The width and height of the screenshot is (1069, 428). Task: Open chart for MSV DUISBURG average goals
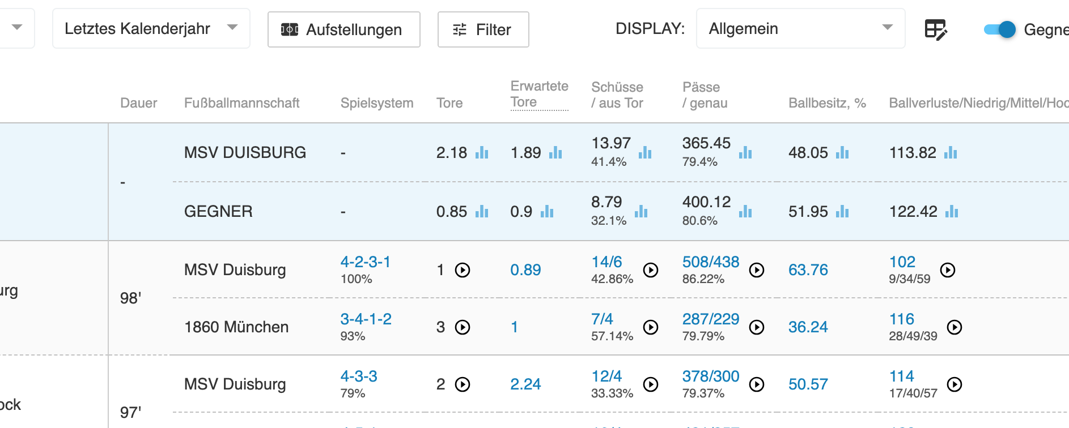pos(482,153)
